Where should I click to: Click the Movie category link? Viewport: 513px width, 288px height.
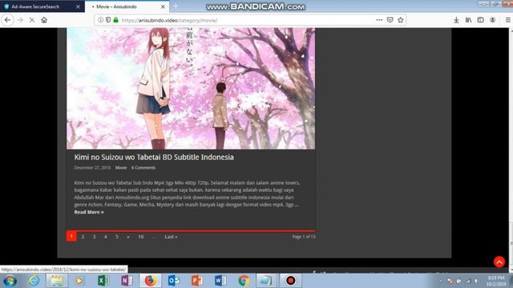tap(121, 167)
